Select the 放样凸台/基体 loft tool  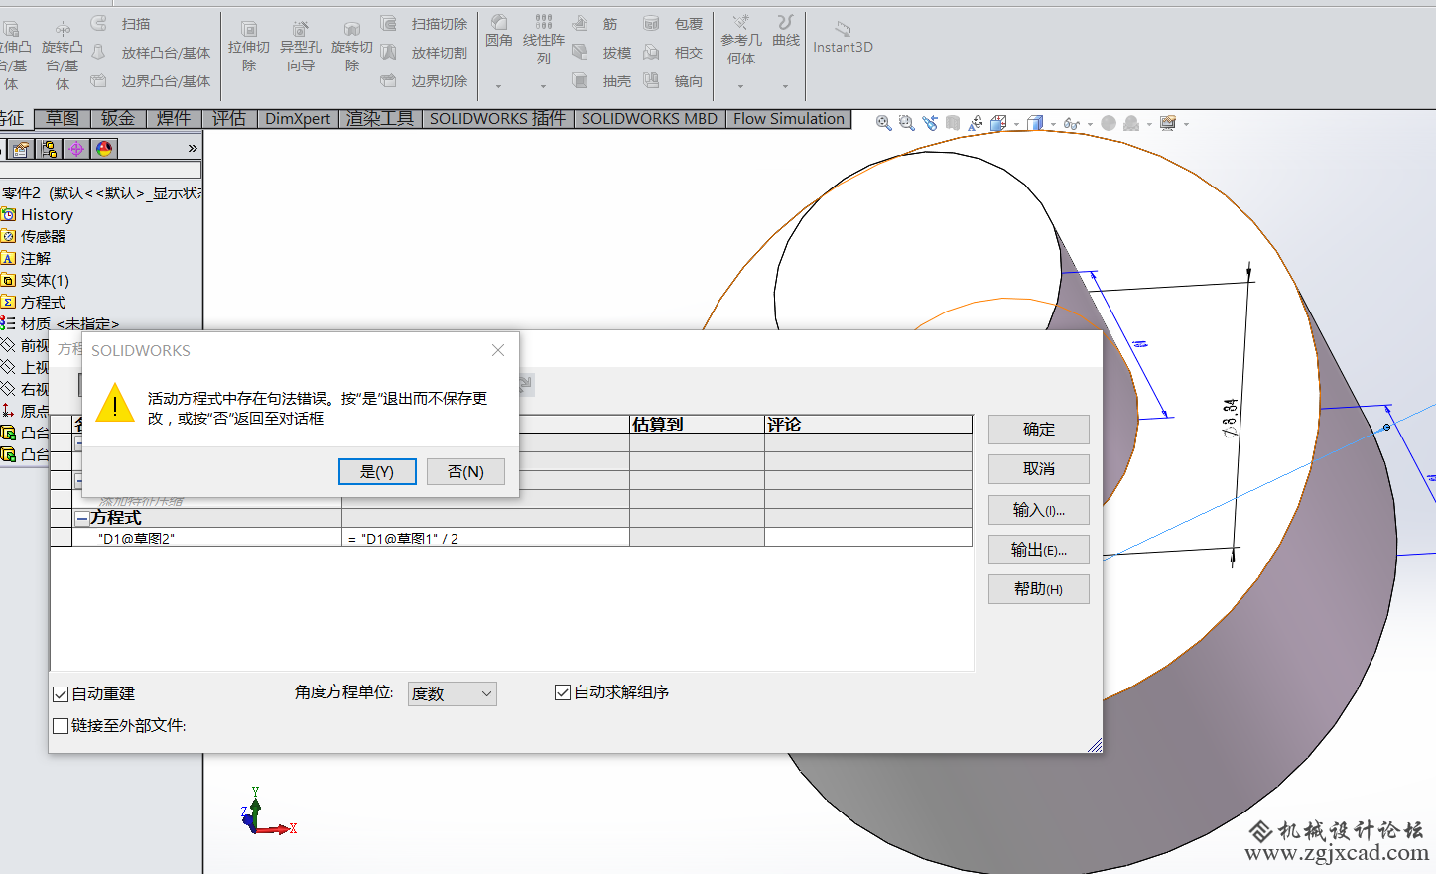point(151,53)
